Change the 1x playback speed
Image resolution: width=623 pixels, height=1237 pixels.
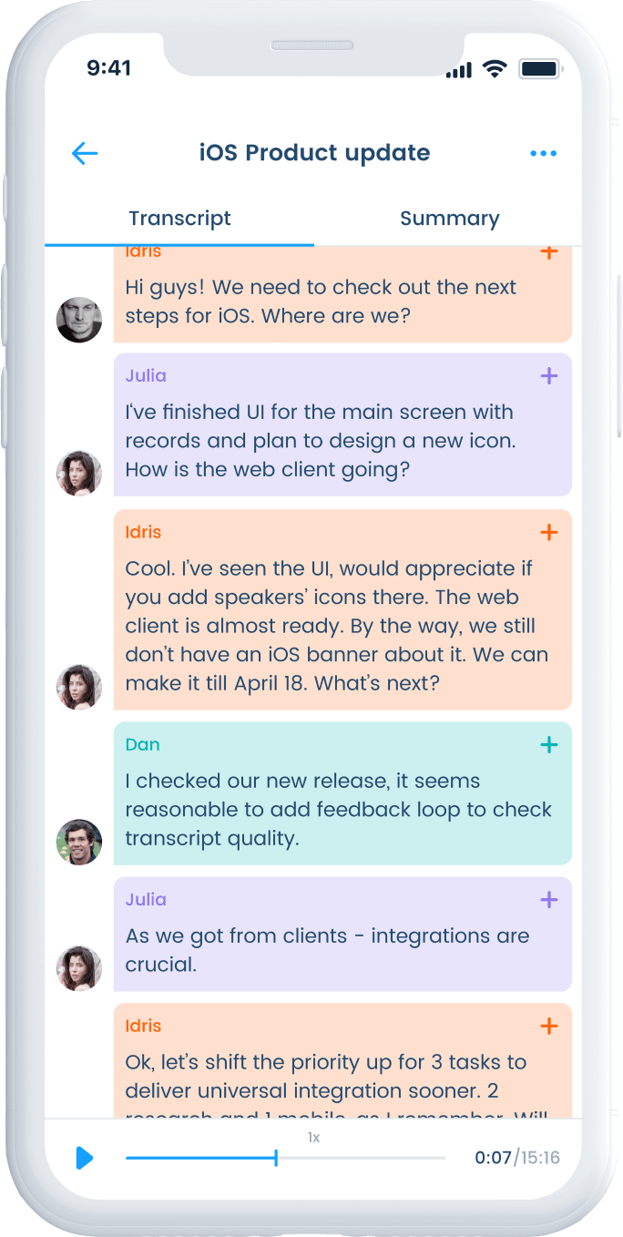[313, 1138]
